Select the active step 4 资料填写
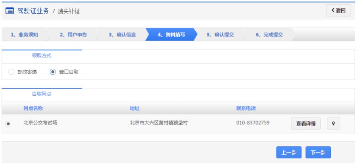Image resolution: width=357 pixels, height=166 pixels. 171,35
